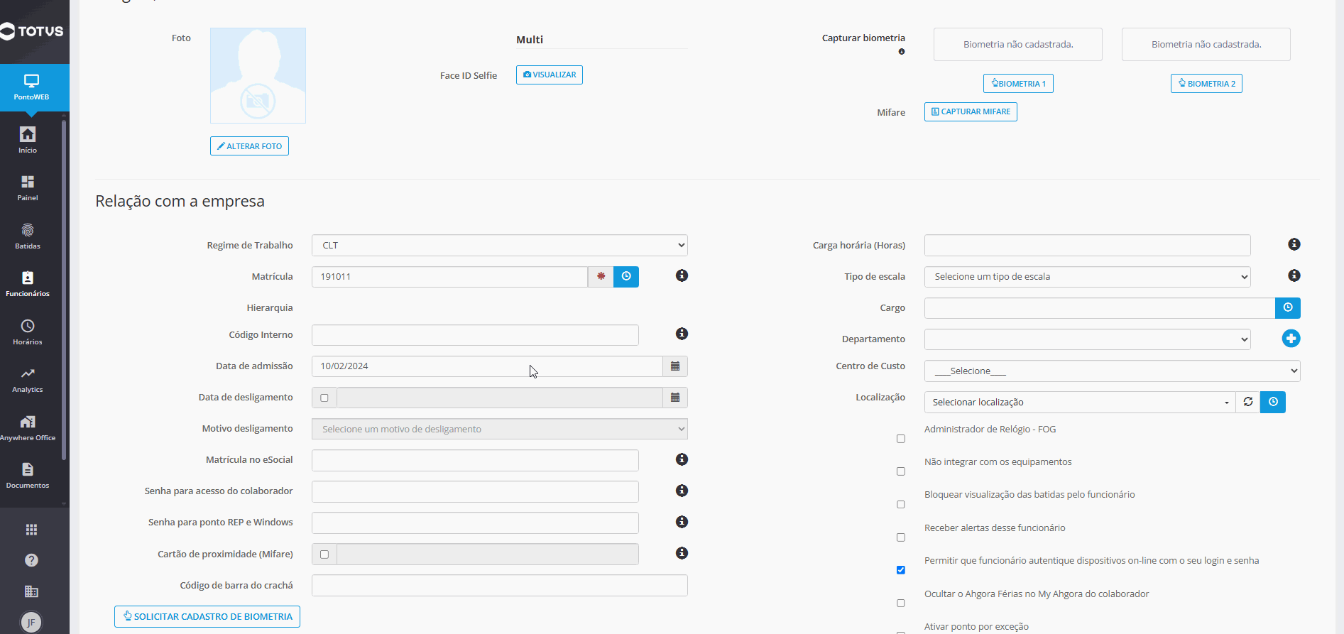Check Não integrar com os equipamentos
Screen dimensions: 1344x634
[901, 471]
